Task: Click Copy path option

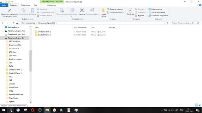Action: tap(45, 13)
